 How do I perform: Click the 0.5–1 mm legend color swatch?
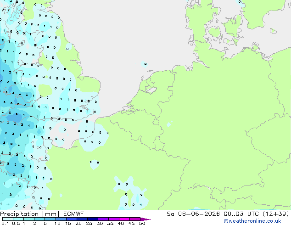[x=18, y=219]
